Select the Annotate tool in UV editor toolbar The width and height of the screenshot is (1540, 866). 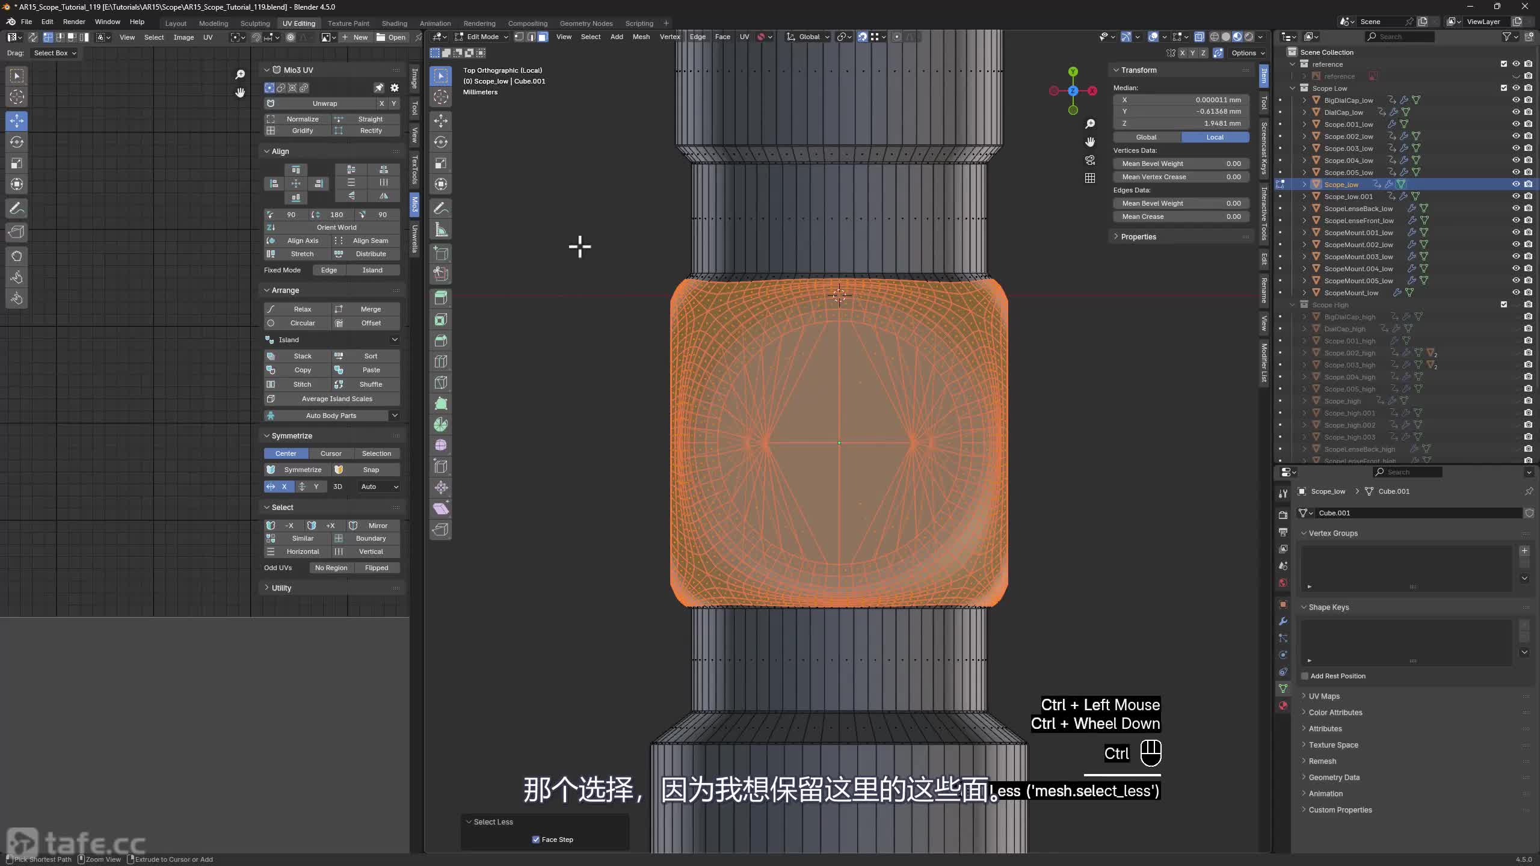[17, 209]
